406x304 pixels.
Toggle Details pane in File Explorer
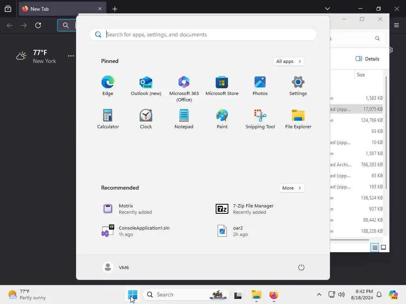pyautogui.click(x=367, y=59)
